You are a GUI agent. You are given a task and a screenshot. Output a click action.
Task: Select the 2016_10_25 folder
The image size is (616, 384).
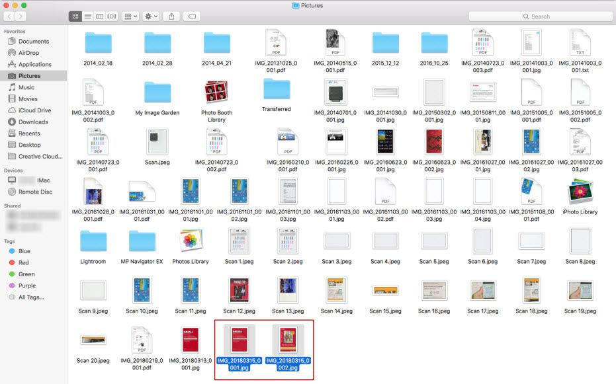[434, 43]
